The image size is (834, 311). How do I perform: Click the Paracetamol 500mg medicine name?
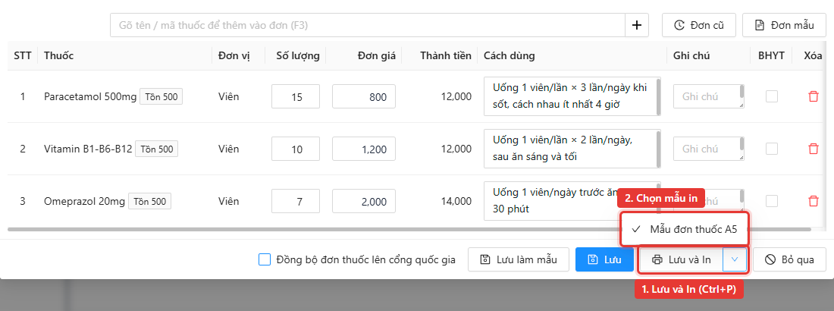(90, 96)
